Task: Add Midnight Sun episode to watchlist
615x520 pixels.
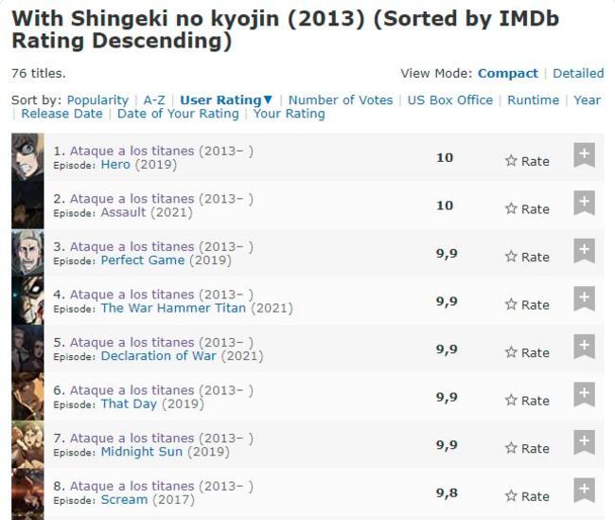Action: click(x=584, y=442)
